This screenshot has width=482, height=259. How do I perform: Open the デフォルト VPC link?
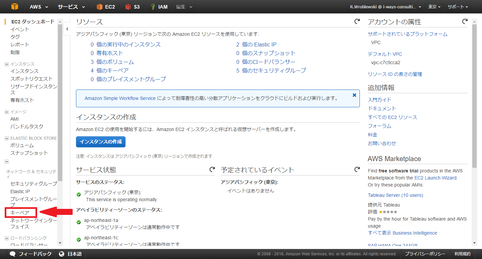point(385,54)
